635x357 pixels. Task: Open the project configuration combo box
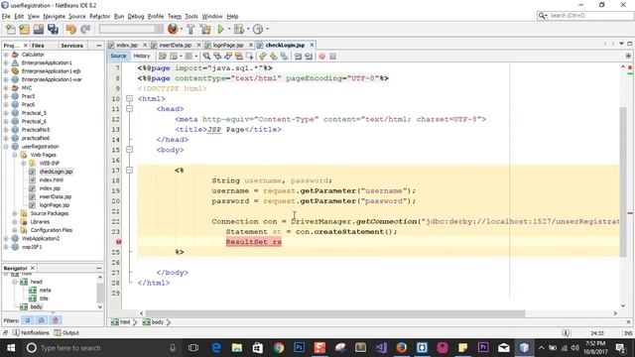131,29
